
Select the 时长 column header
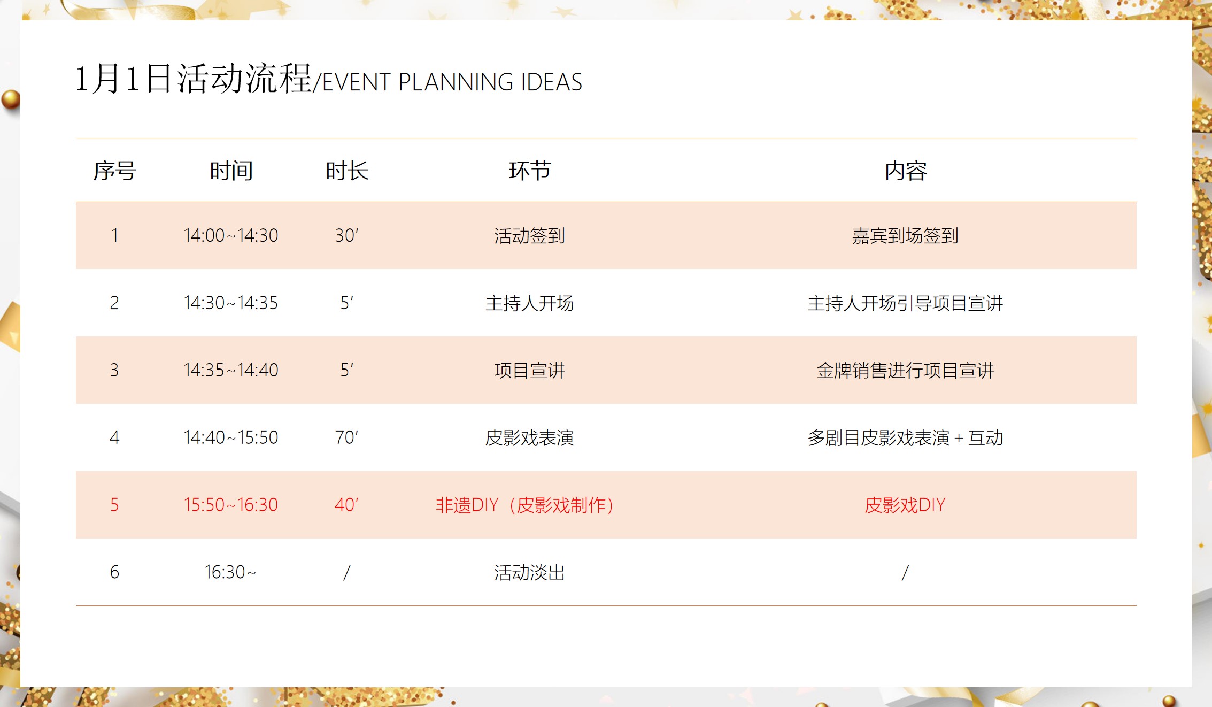tap(347, 171)
